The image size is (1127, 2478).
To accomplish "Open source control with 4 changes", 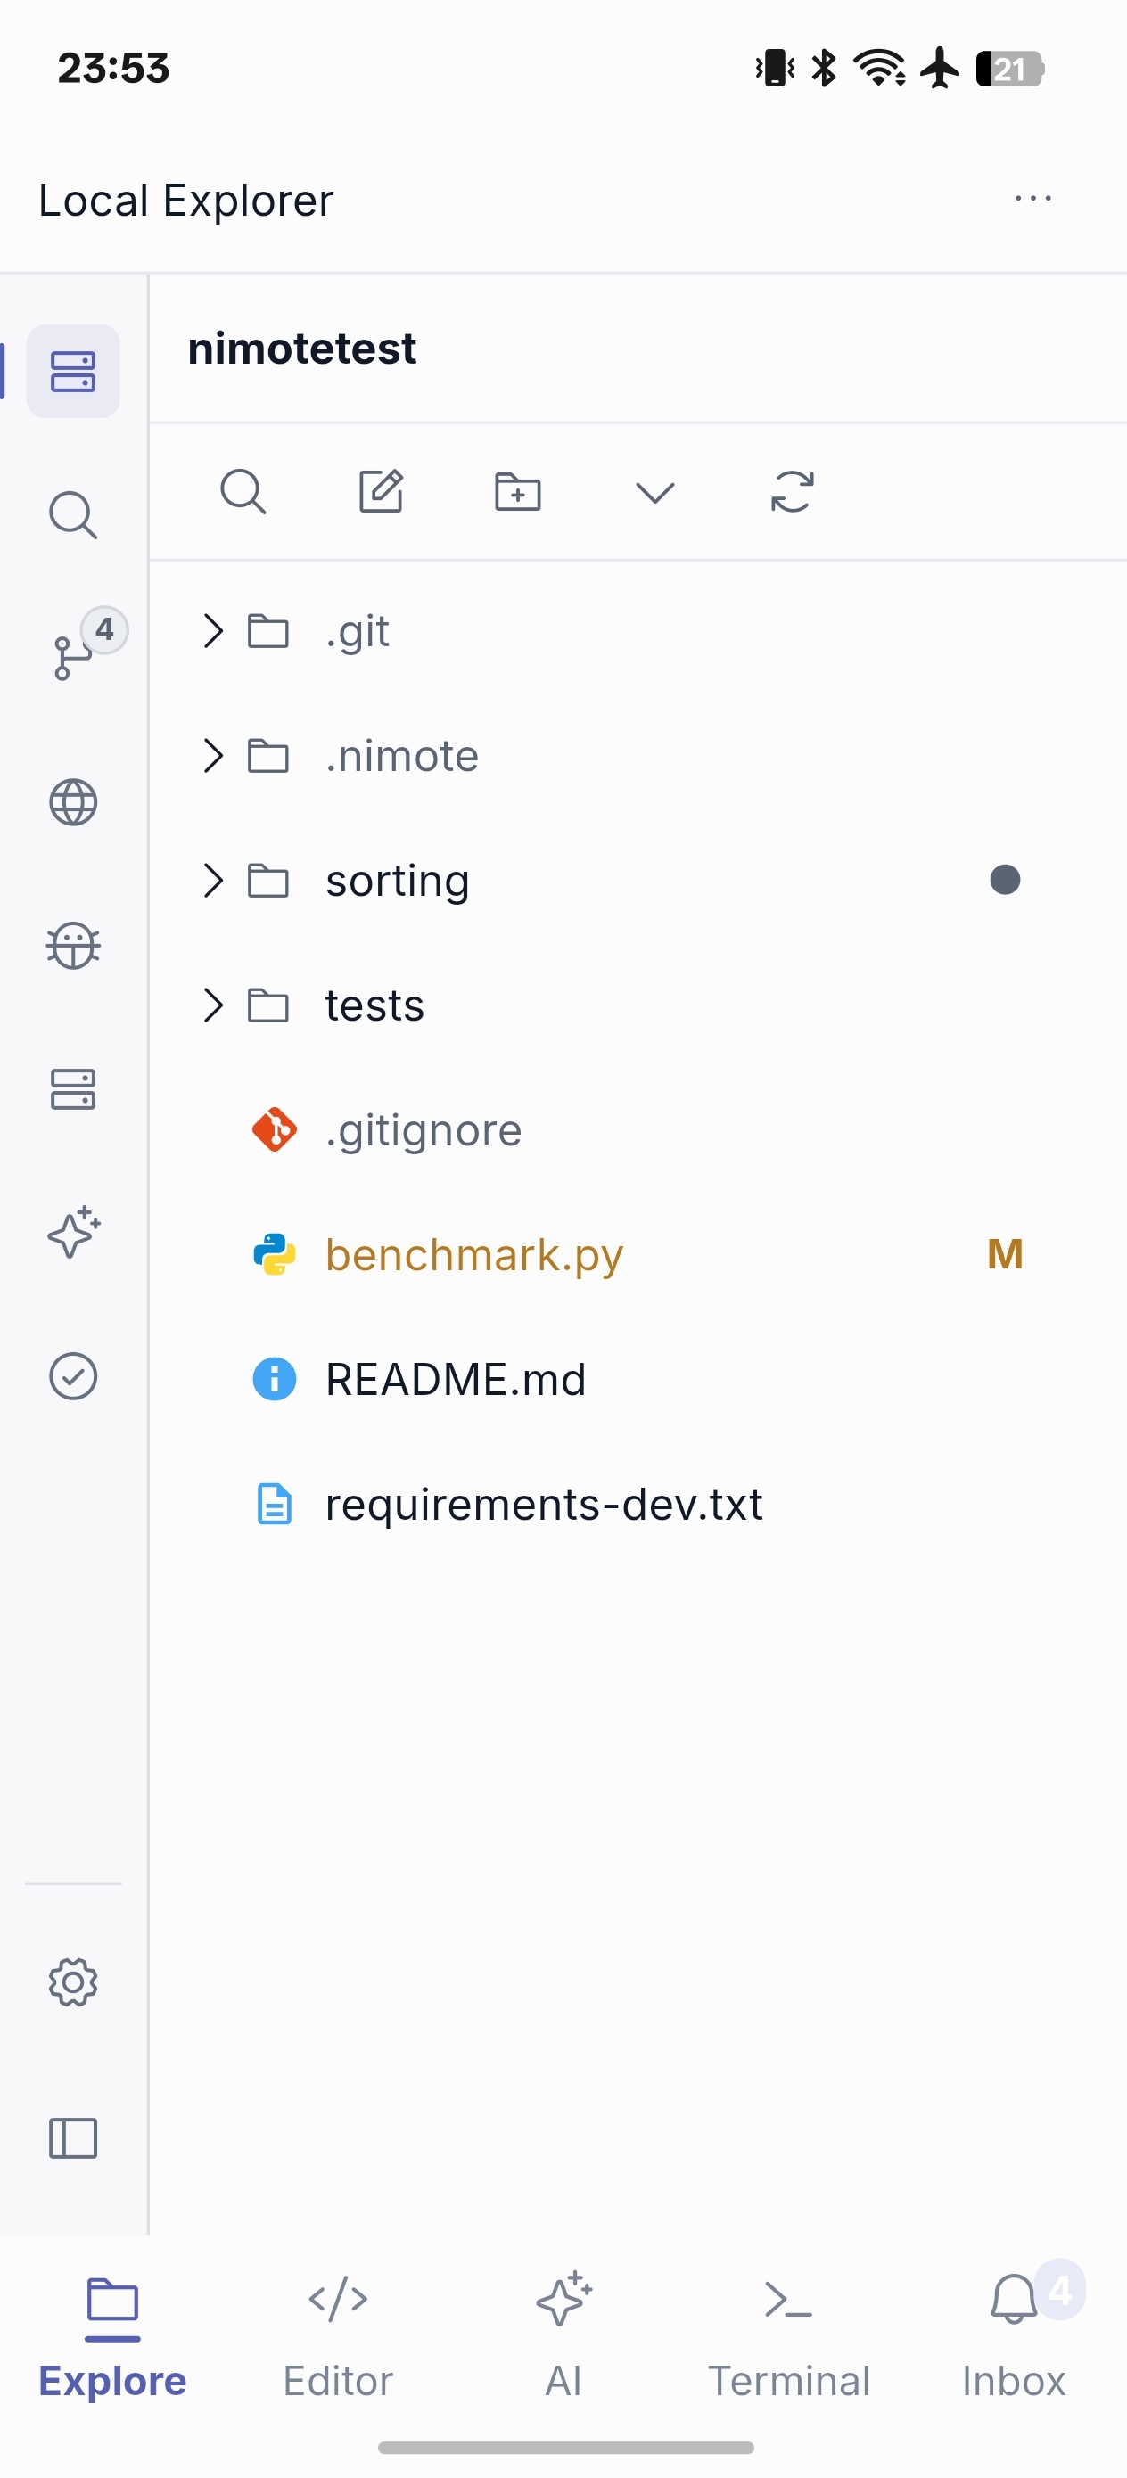I will 73,657.
